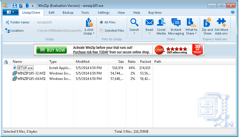
Task: Click the 66% ratio cell
Action: tap(132, 68)
